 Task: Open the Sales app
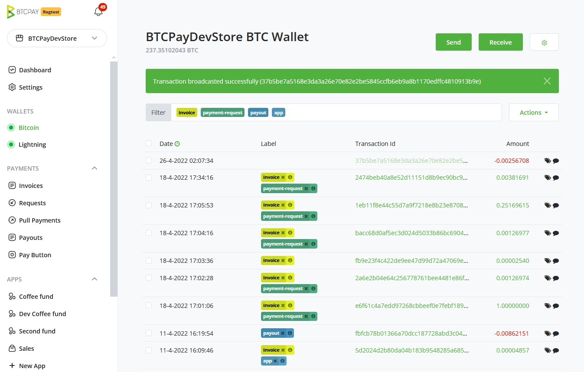click(x=27, y=348)
